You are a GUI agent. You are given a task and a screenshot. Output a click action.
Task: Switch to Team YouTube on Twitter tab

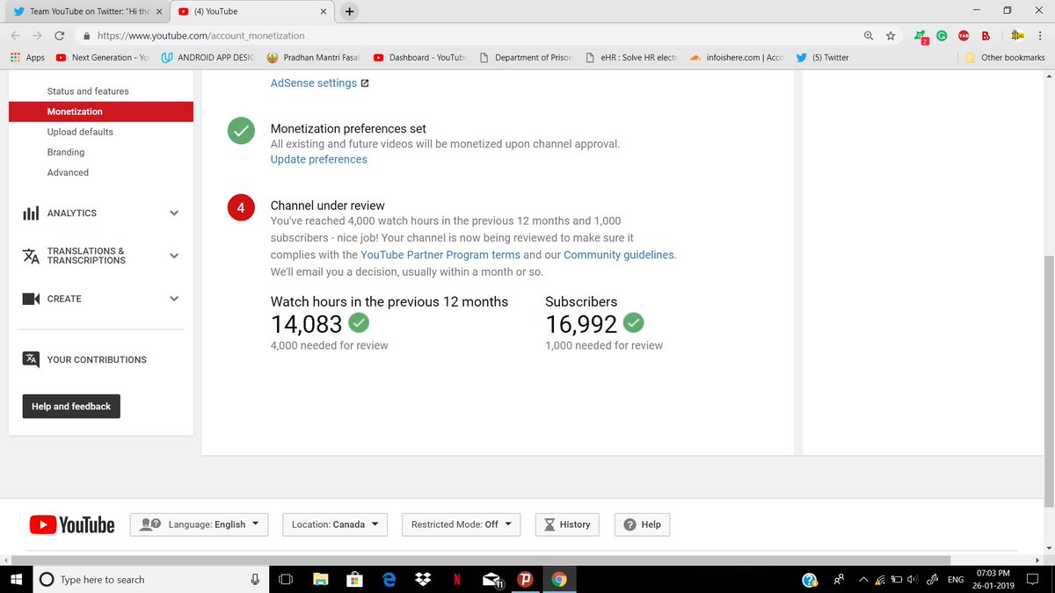88,11
